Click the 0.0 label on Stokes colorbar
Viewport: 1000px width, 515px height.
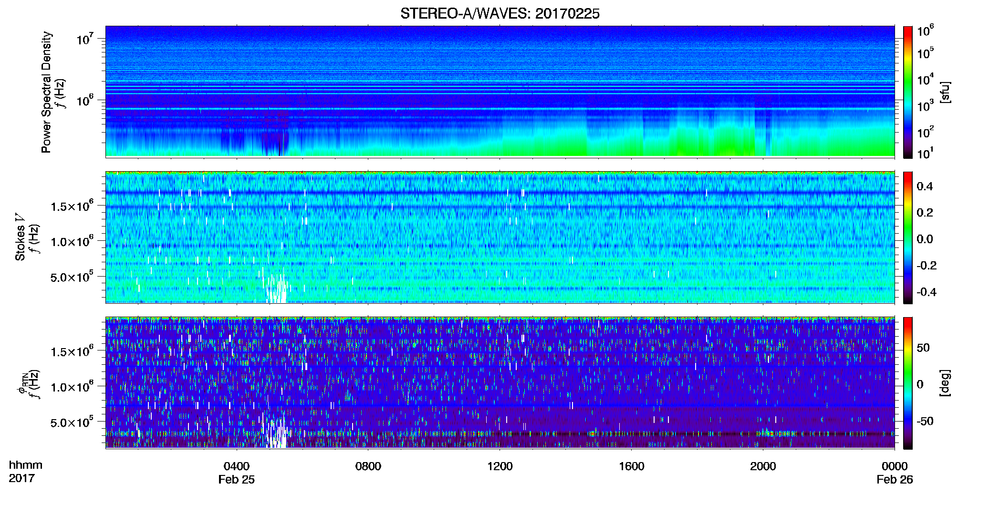pyautogui.click(x=925, y=239)
